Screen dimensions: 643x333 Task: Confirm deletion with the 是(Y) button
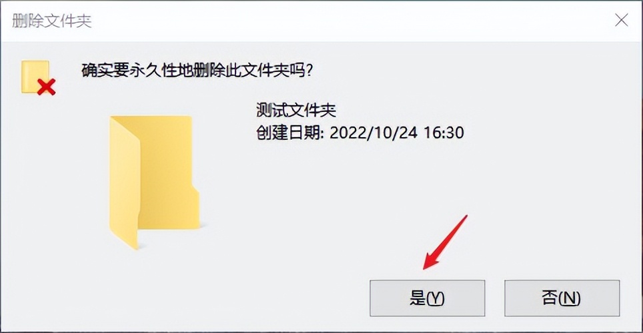pyautogui.click(x=428, y=298)
